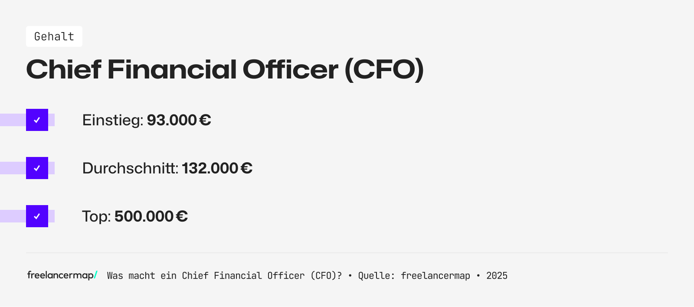Click the "Quelle: freelancermap" source text
The image size is (694, 307).
[414, 276]
